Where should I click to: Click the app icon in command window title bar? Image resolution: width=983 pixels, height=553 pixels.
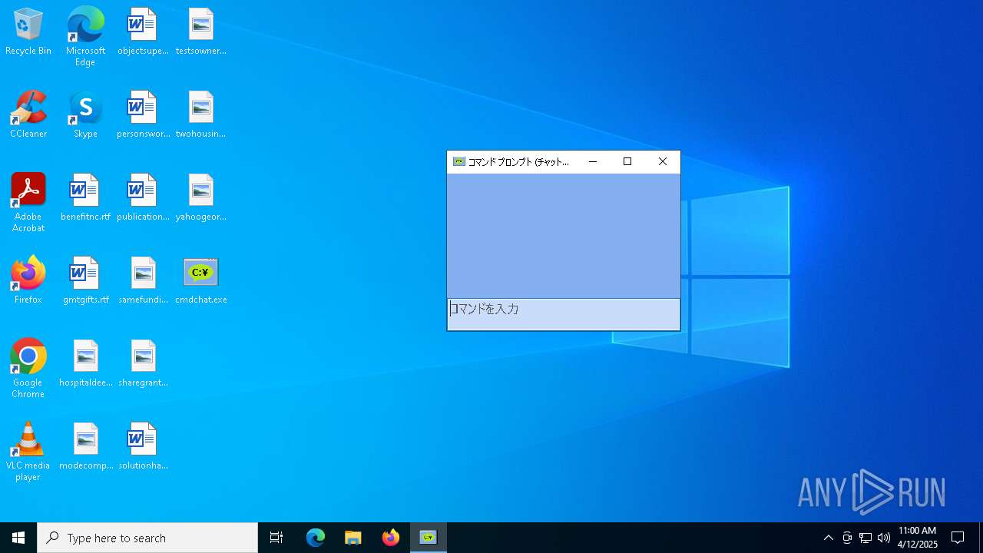[459, 162]
